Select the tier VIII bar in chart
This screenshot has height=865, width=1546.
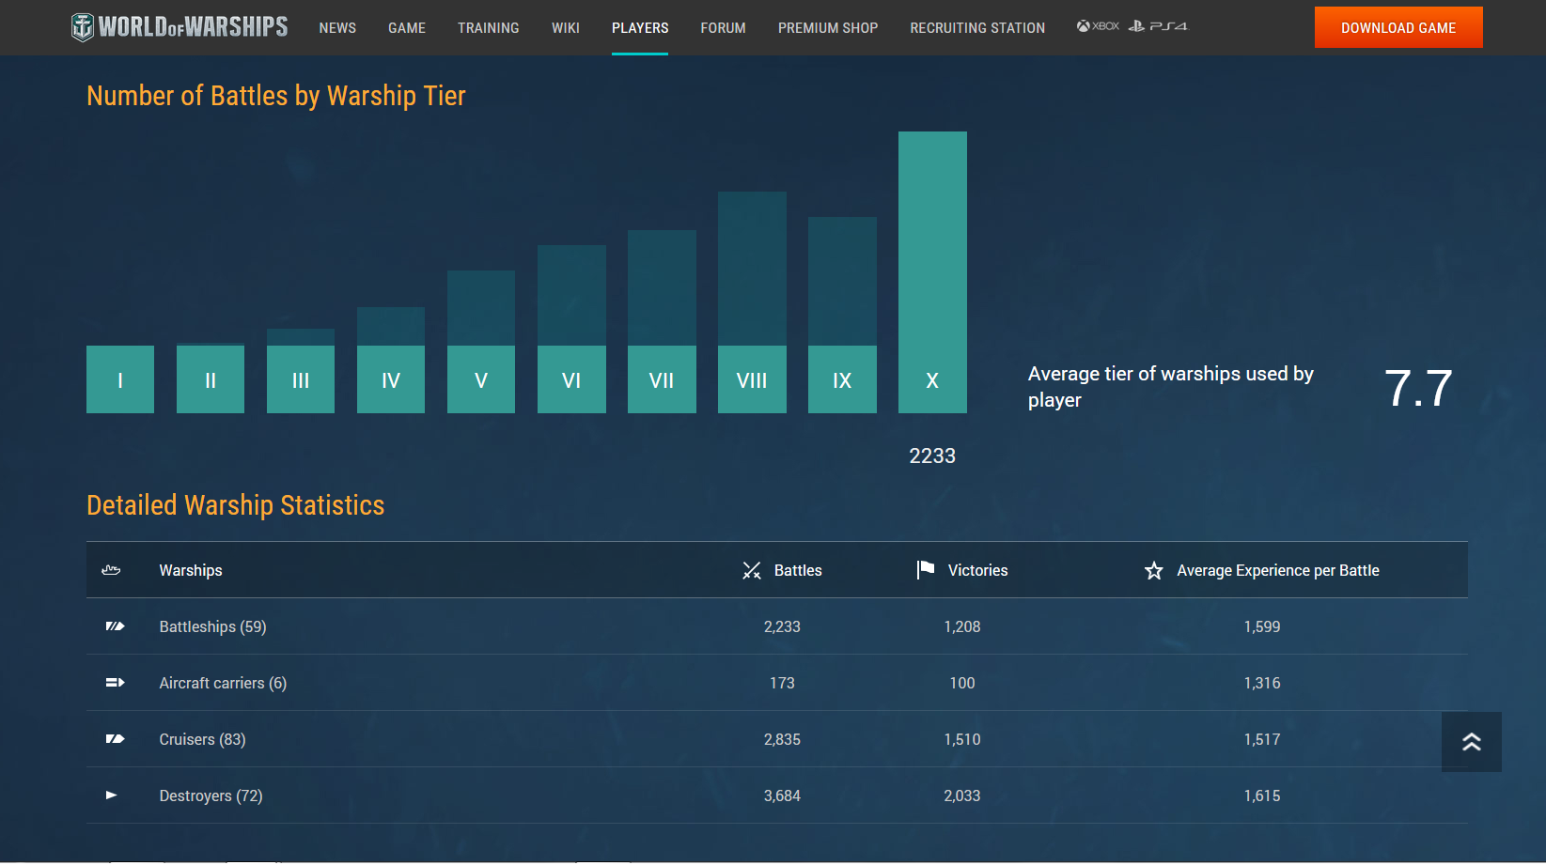(752, 301)
